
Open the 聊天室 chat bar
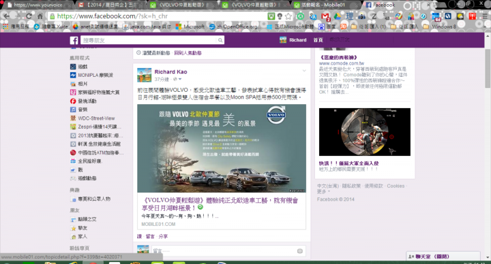[x=443, y=257]
